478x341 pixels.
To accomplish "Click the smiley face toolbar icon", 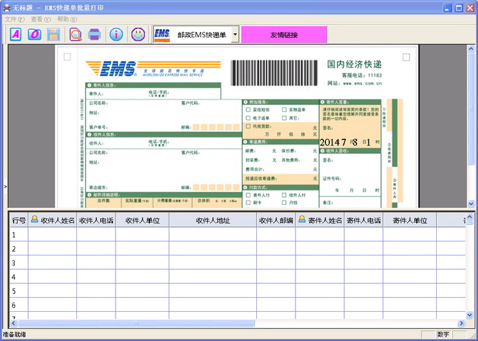I will tap(138, 34).
